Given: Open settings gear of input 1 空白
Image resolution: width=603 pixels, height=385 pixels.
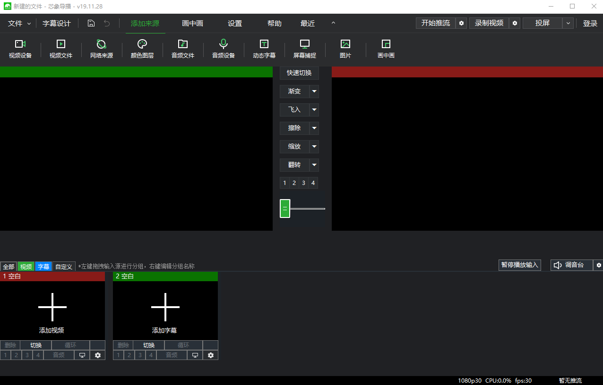Looking at the screenshot, I should pyautogui.click(x=98, y=355).
